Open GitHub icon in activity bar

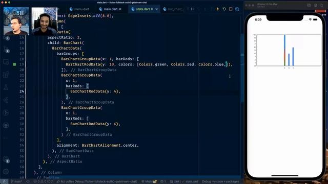tap(6, 125)
